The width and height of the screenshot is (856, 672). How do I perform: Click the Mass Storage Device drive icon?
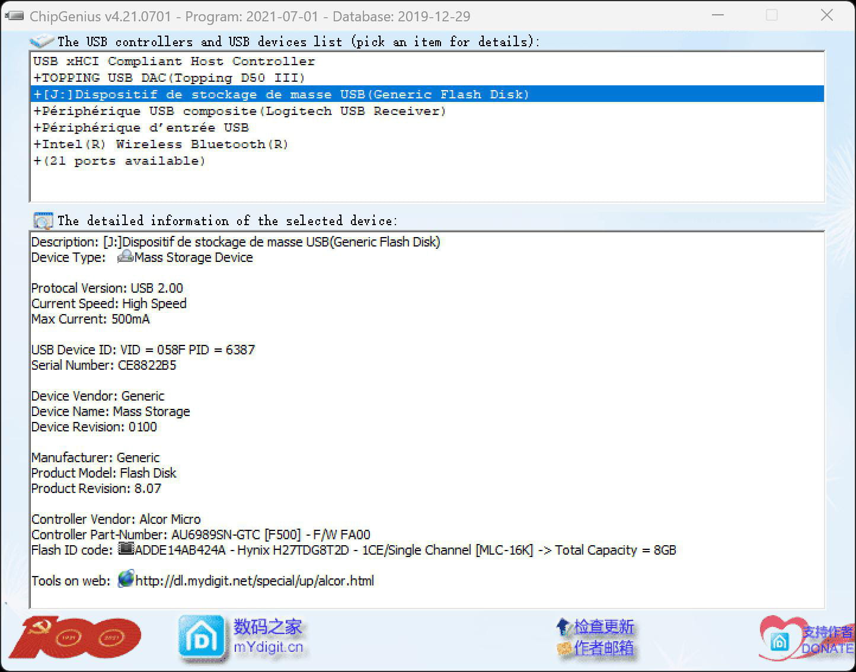click(x=125, y=256)
